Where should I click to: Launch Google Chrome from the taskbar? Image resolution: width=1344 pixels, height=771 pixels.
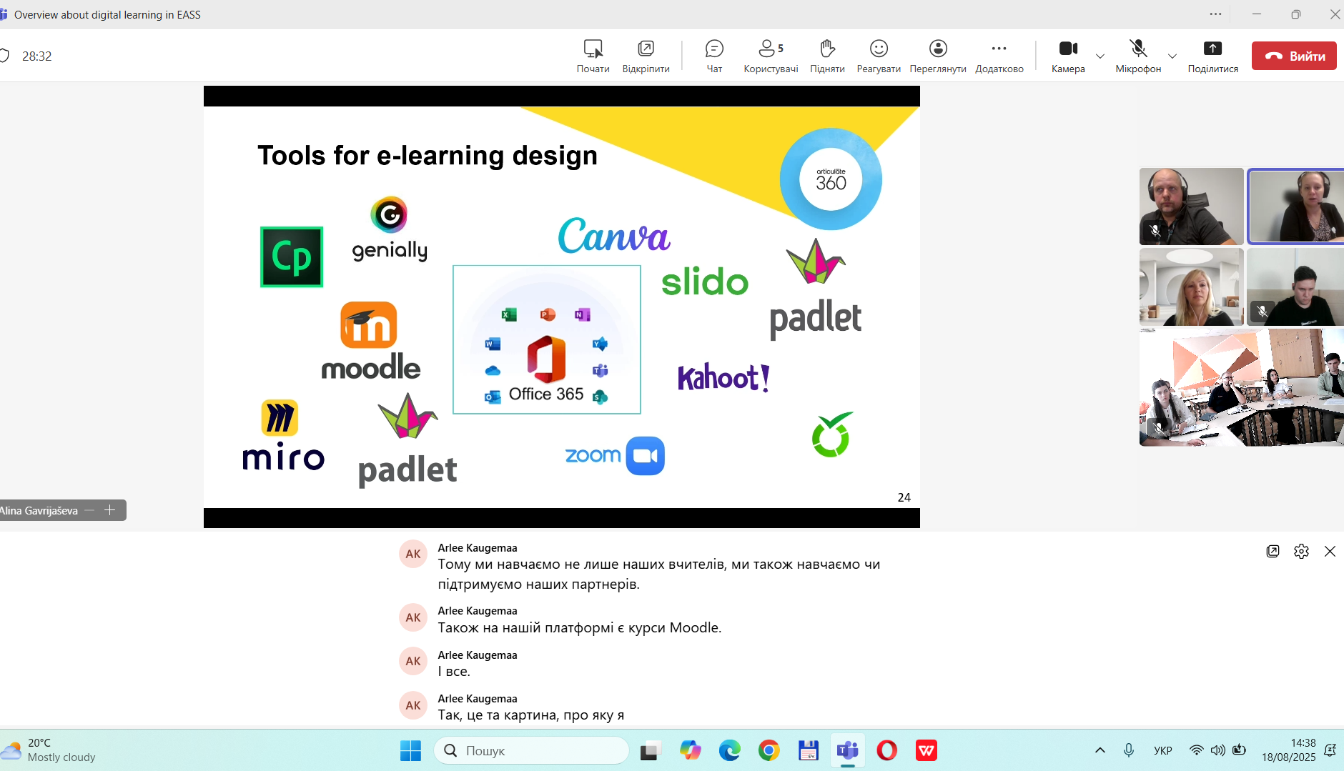[x=769, y=750]
